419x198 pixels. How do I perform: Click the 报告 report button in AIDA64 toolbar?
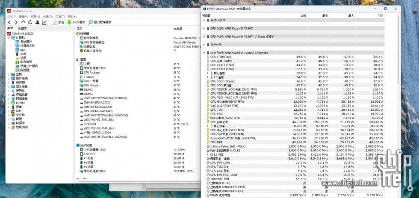(58, 22)
